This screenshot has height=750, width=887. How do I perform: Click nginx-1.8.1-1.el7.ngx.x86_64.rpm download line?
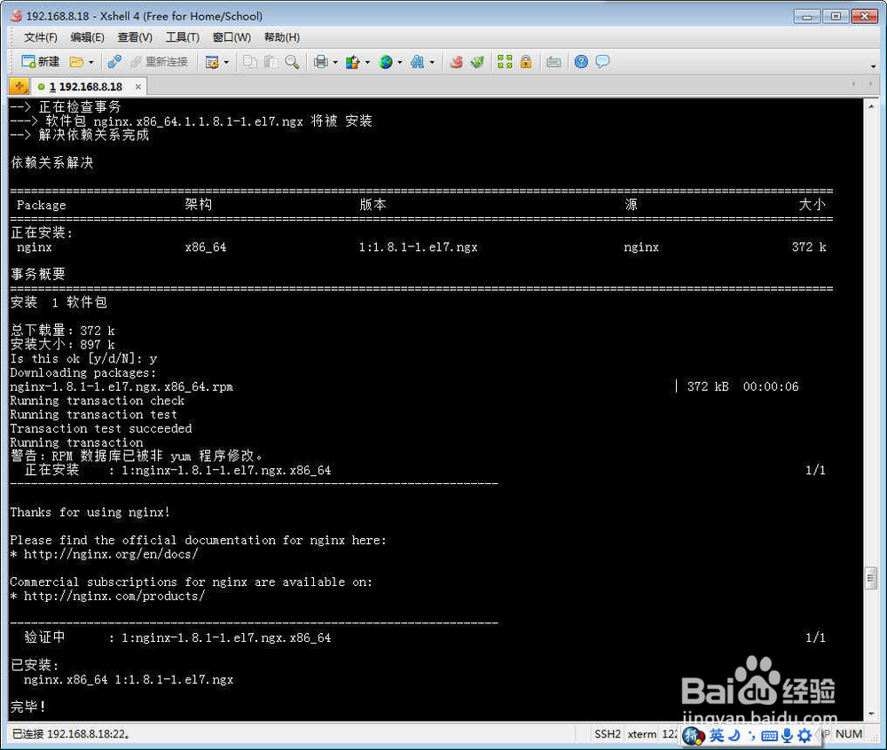coord(122,387)
